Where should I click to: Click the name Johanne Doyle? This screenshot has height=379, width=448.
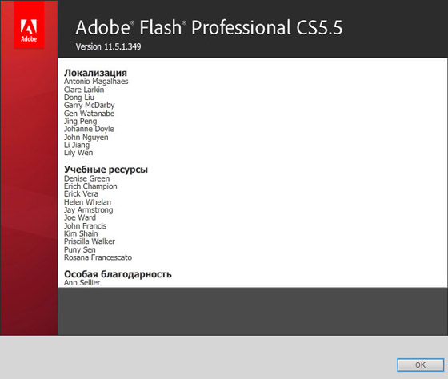tap(89, 129)
